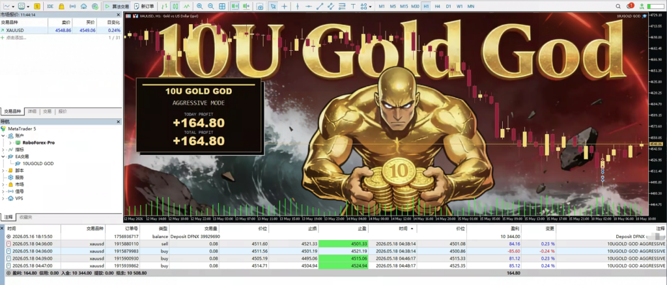Select the equidistant channel tool
This screenshot has height=285, width=667.
click(x=331, y=7)
